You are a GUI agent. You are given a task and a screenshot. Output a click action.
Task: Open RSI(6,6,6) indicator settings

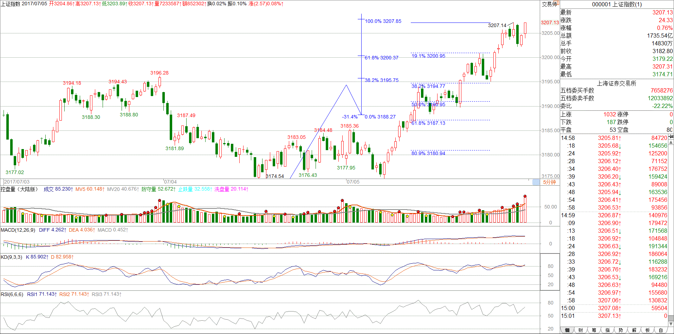click(x=12, y=294)
